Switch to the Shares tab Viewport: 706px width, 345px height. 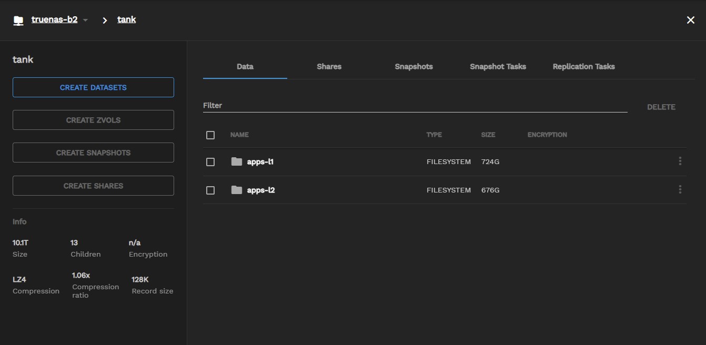pyautogui.click(x=329, y=67)
